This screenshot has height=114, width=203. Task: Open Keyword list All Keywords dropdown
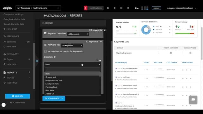72,46
